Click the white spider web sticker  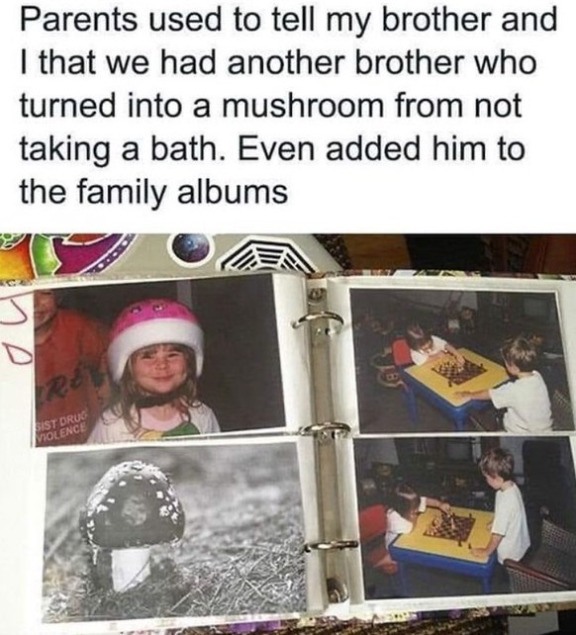pyautogui.click(x=268, y=255)
